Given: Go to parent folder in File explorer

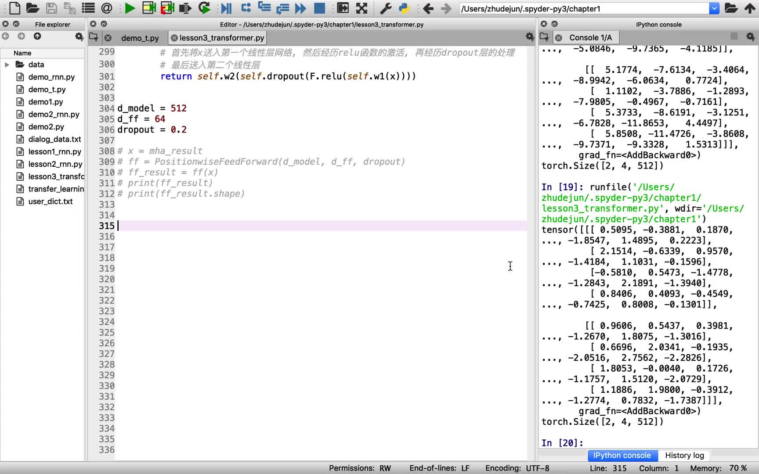Looking at the screenshot, I should [37, 36].
